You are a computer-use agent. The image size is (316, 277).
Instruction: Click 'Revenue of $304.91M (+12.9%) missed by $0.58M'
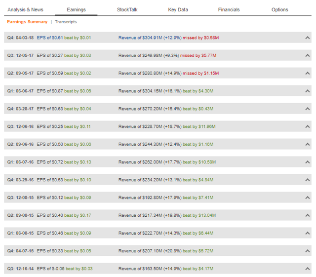pyautogui.click(x=169, y=38)
